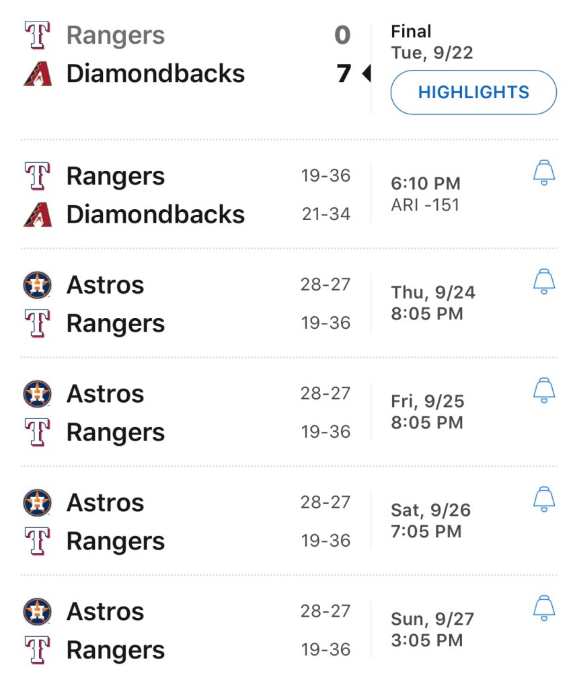The image size is (573, 688).
Task: Tap Rangers logo in the final score game
Action: [37, 35]
